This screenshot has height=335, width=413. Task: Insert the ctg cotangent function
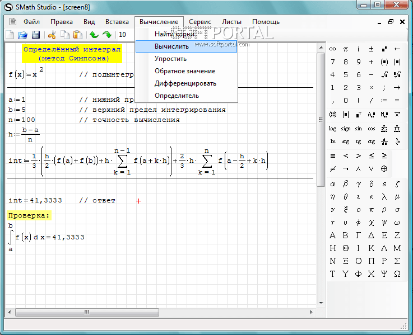(x=372, y=141)
